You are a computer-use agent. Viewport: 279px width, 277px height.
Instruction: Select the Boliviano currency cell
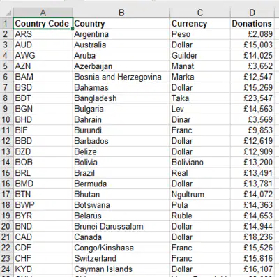point(200,163)
